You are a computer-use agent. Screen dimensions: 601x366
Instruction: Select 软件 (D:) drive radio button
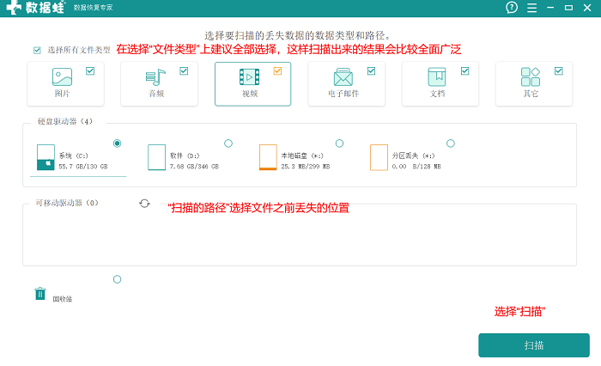[228, 143]
